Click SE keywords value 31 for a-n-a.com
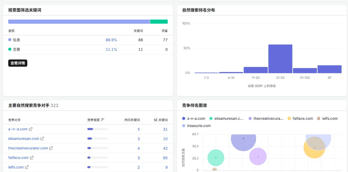Viewport: 348px width, 172px height. 165,129
